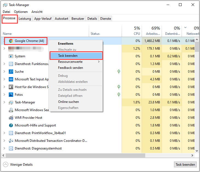Click the vertical scrollbar down arrow
This screenshot has height=172, width=200.
(x=197, y=151)
